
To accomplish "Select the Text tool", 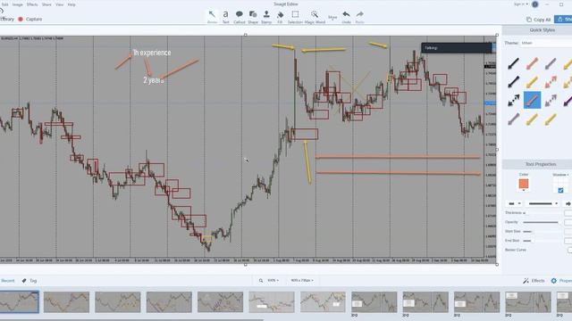I will click(226, 17).
